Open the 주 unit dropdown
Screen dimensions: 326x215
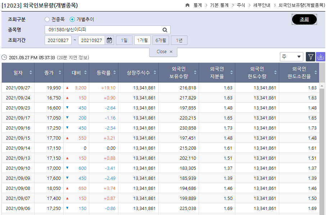click(291, 57)
